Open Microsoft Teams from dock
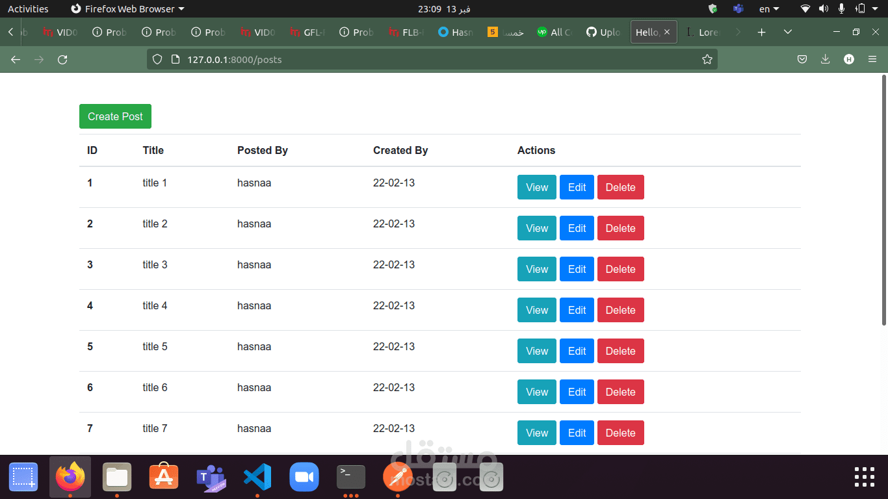 pos(211,478)
